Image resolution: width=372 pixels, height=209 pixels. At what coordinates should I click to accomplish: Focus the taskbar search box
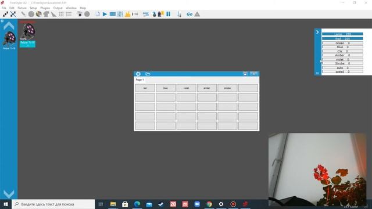[x=53, y=204]
